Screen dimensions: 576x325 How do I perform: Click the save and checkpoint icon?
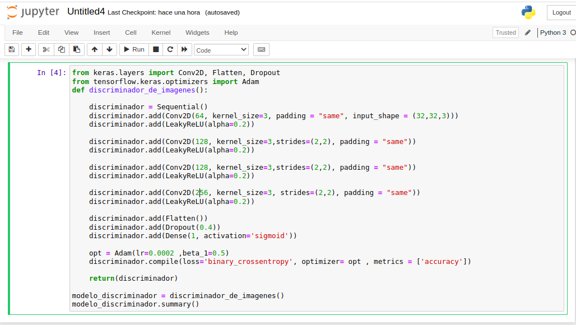pos(12,49)
